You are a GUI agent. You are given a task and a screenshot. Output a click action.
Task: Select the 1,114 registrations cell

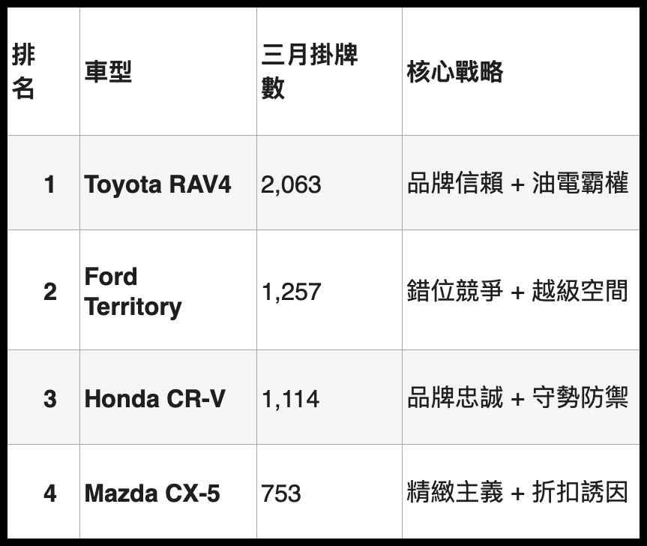(290, 398)
